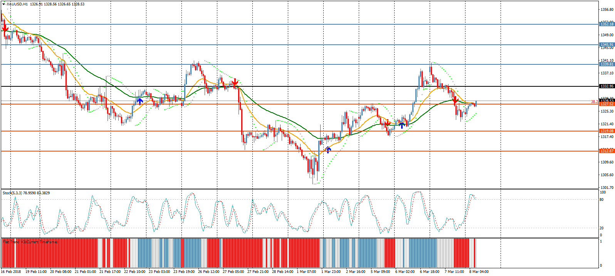Select the 1352.18 blue price label

(607, 24)
